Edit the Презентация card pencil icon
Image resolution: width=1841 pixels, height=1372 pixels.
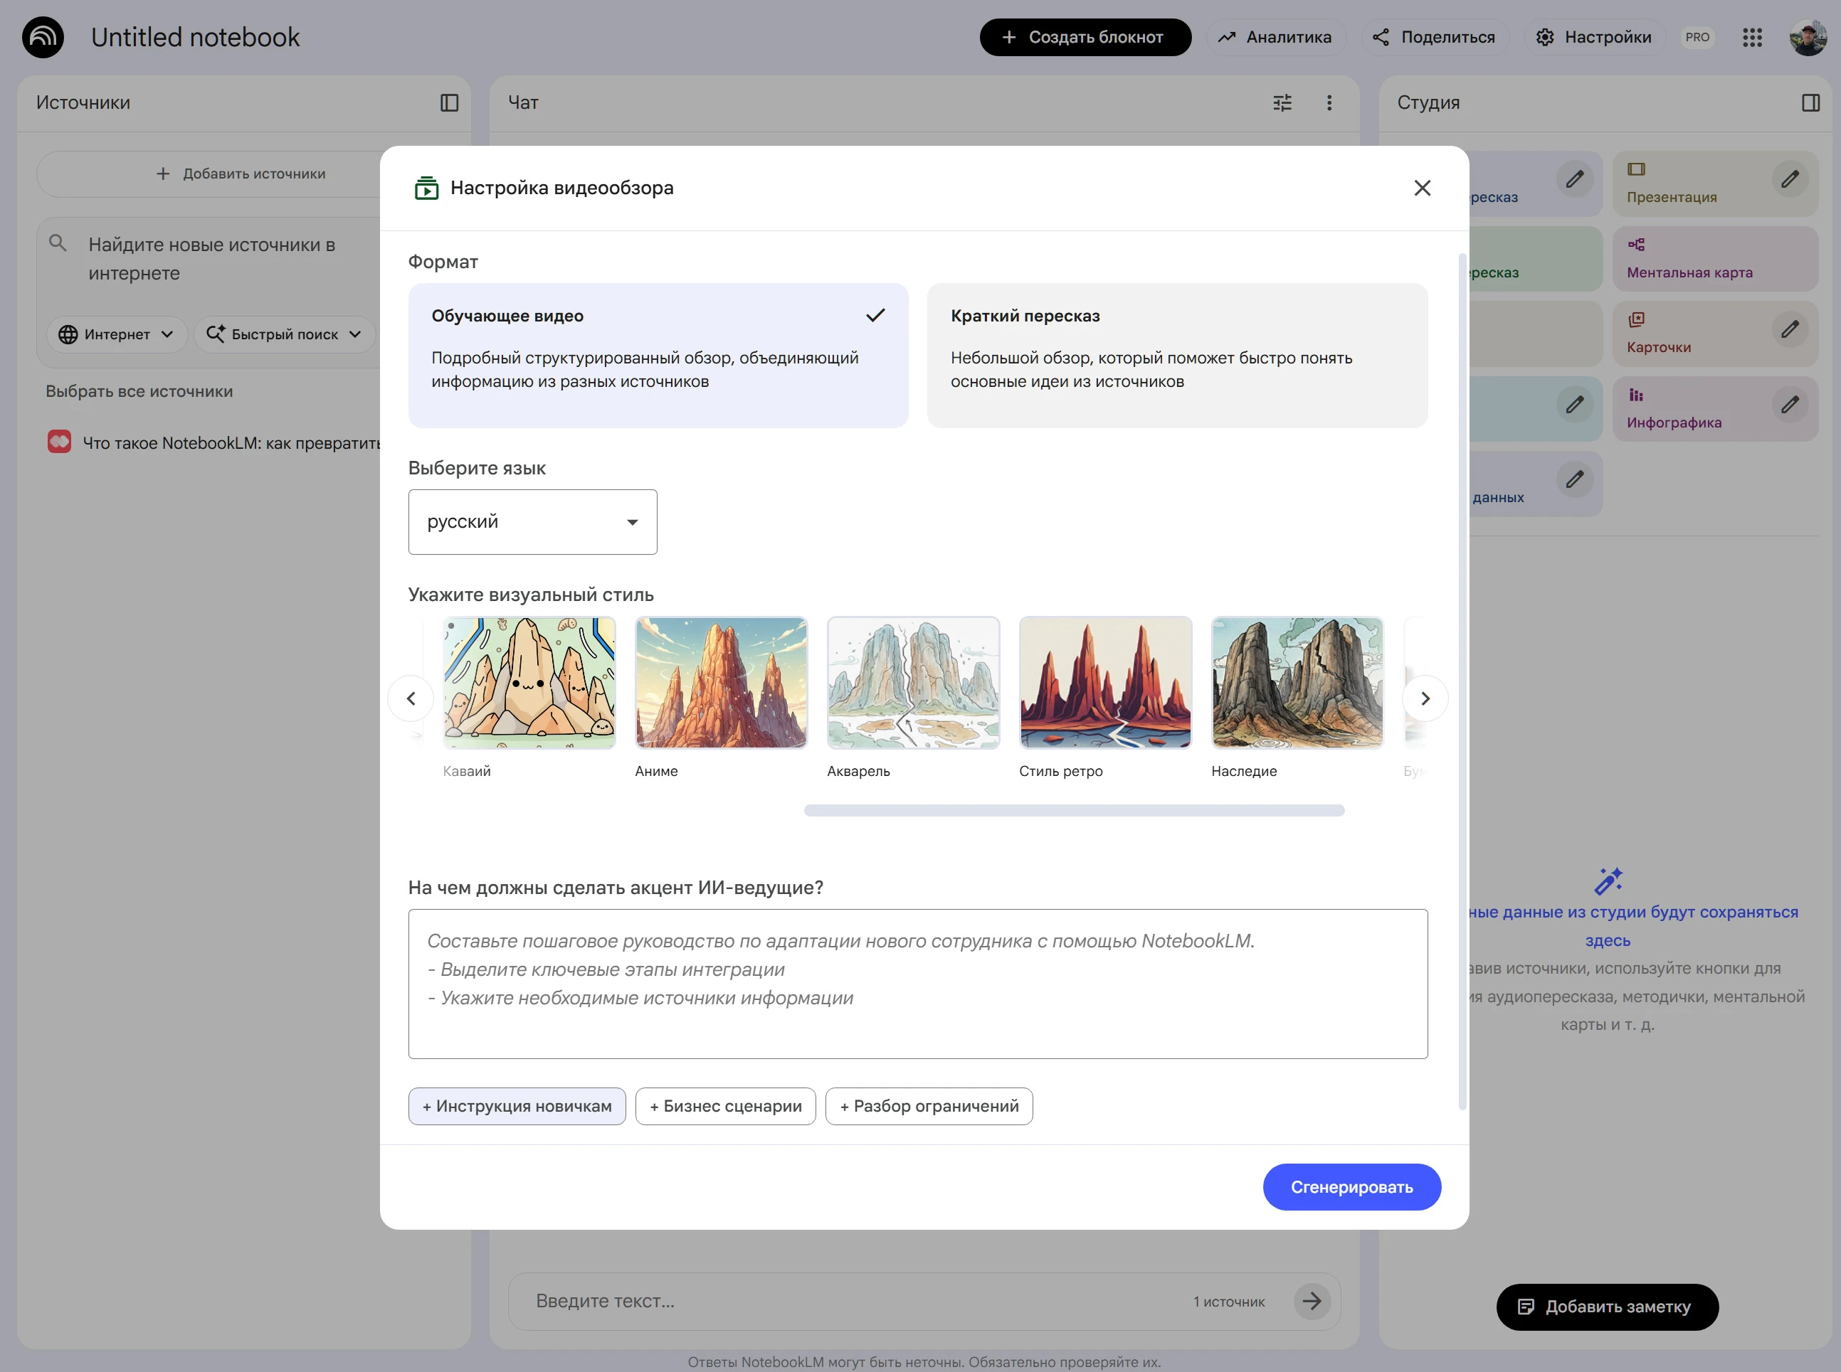pyautogui.click(x=1790, y=179)
